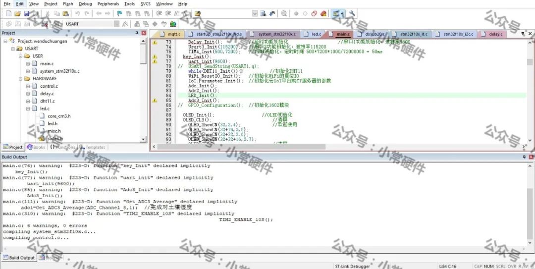Switch to the Browser tab below Build Output
535x269 pixels.
(50, 258)
